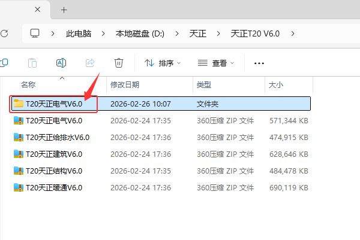This screenshot has width=360, height=240.
Task: Click the ZIP icon of T20天正电气V6.0
Action: tap(19, 120)
